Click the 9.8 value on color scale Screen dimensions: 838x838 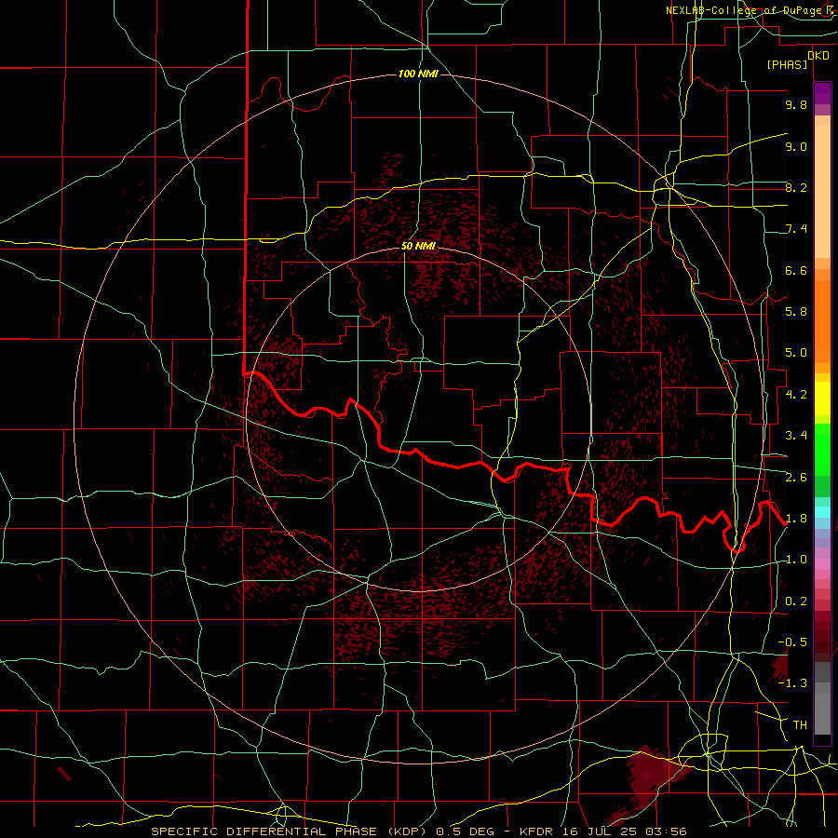796,104
